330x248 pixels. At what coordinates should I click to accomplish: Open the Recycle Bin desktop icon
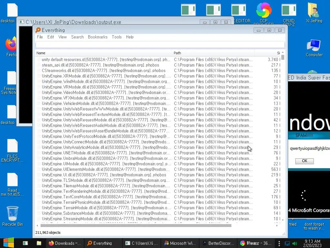(x=13, y=216)
